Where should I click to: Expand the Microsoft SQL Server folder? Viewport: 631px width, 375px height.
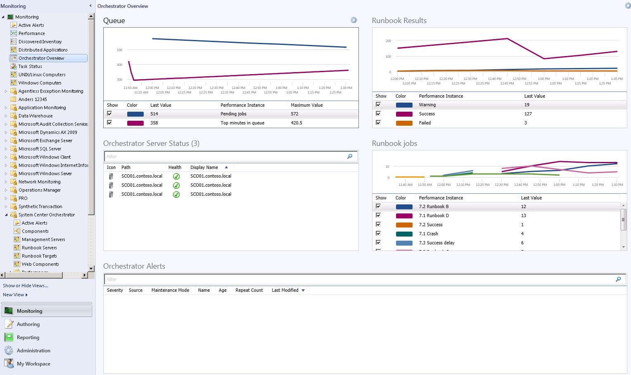point(6,149)
